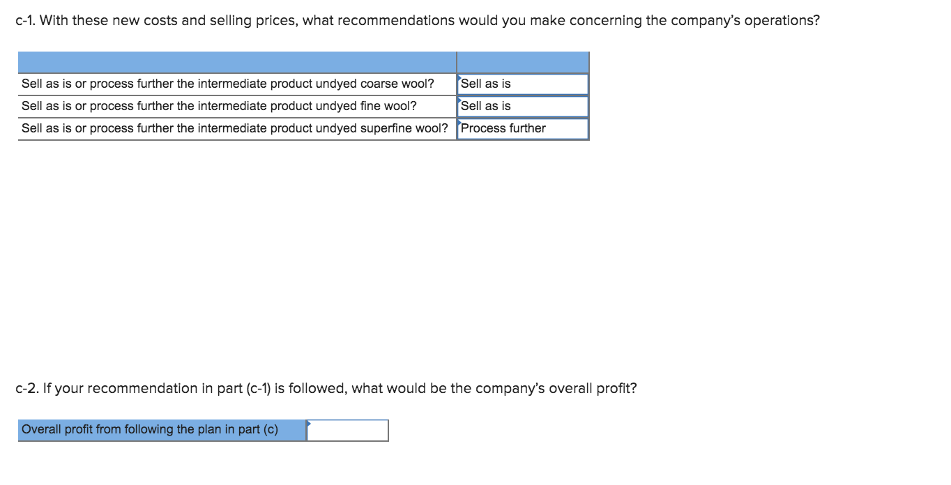Click the overall profit answer input box

pyautogui.click(x=347, y=431)
